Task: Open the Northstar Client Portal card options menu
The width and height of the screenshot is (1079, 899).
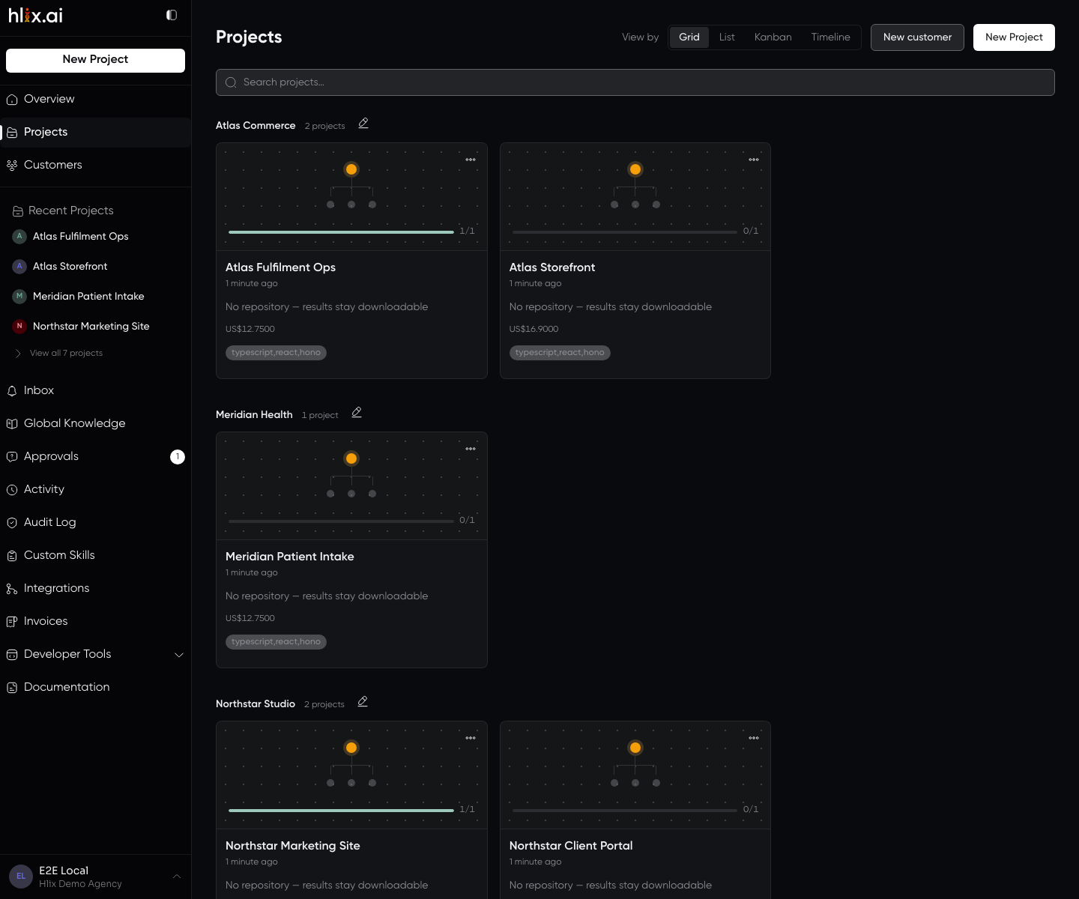Action: [x=754, y=738]
